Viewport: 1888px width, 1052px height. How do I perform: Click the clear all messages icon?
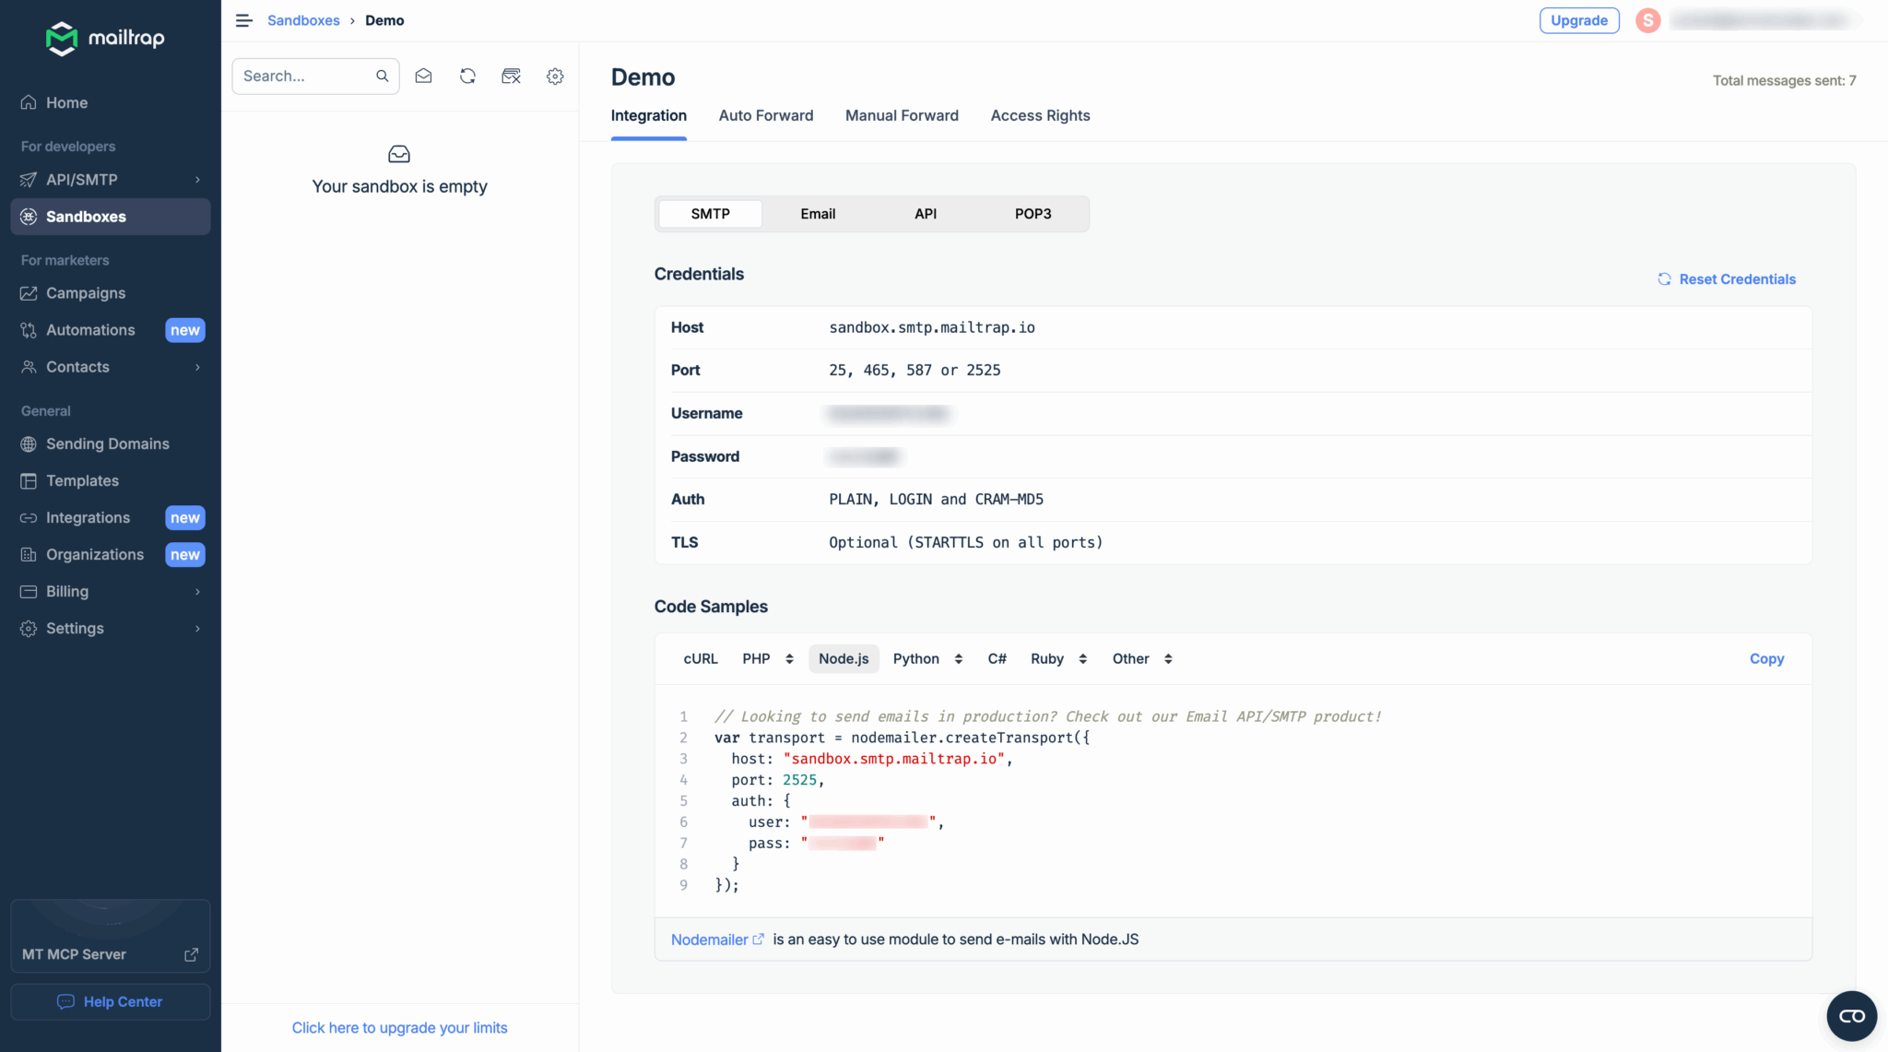[511, 76]
